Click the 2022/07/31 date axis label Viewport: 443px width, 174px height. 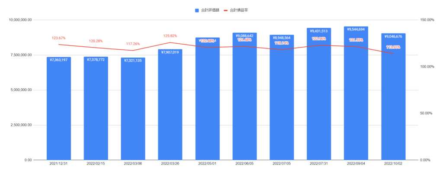319,164
